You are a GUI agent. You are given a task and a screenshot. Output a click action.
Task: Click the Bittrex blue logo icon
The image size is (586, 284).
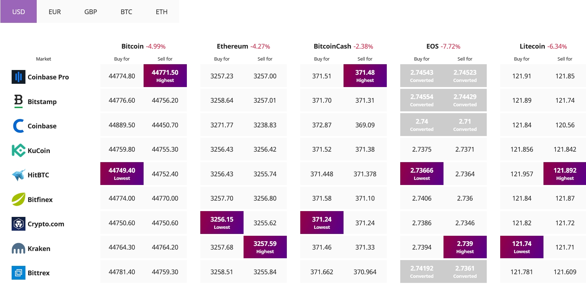19,273
